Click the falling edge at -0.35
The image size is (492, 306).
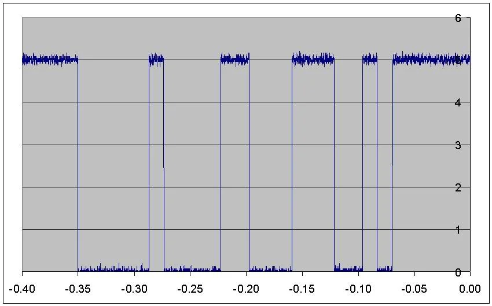[x=78, y=165]
